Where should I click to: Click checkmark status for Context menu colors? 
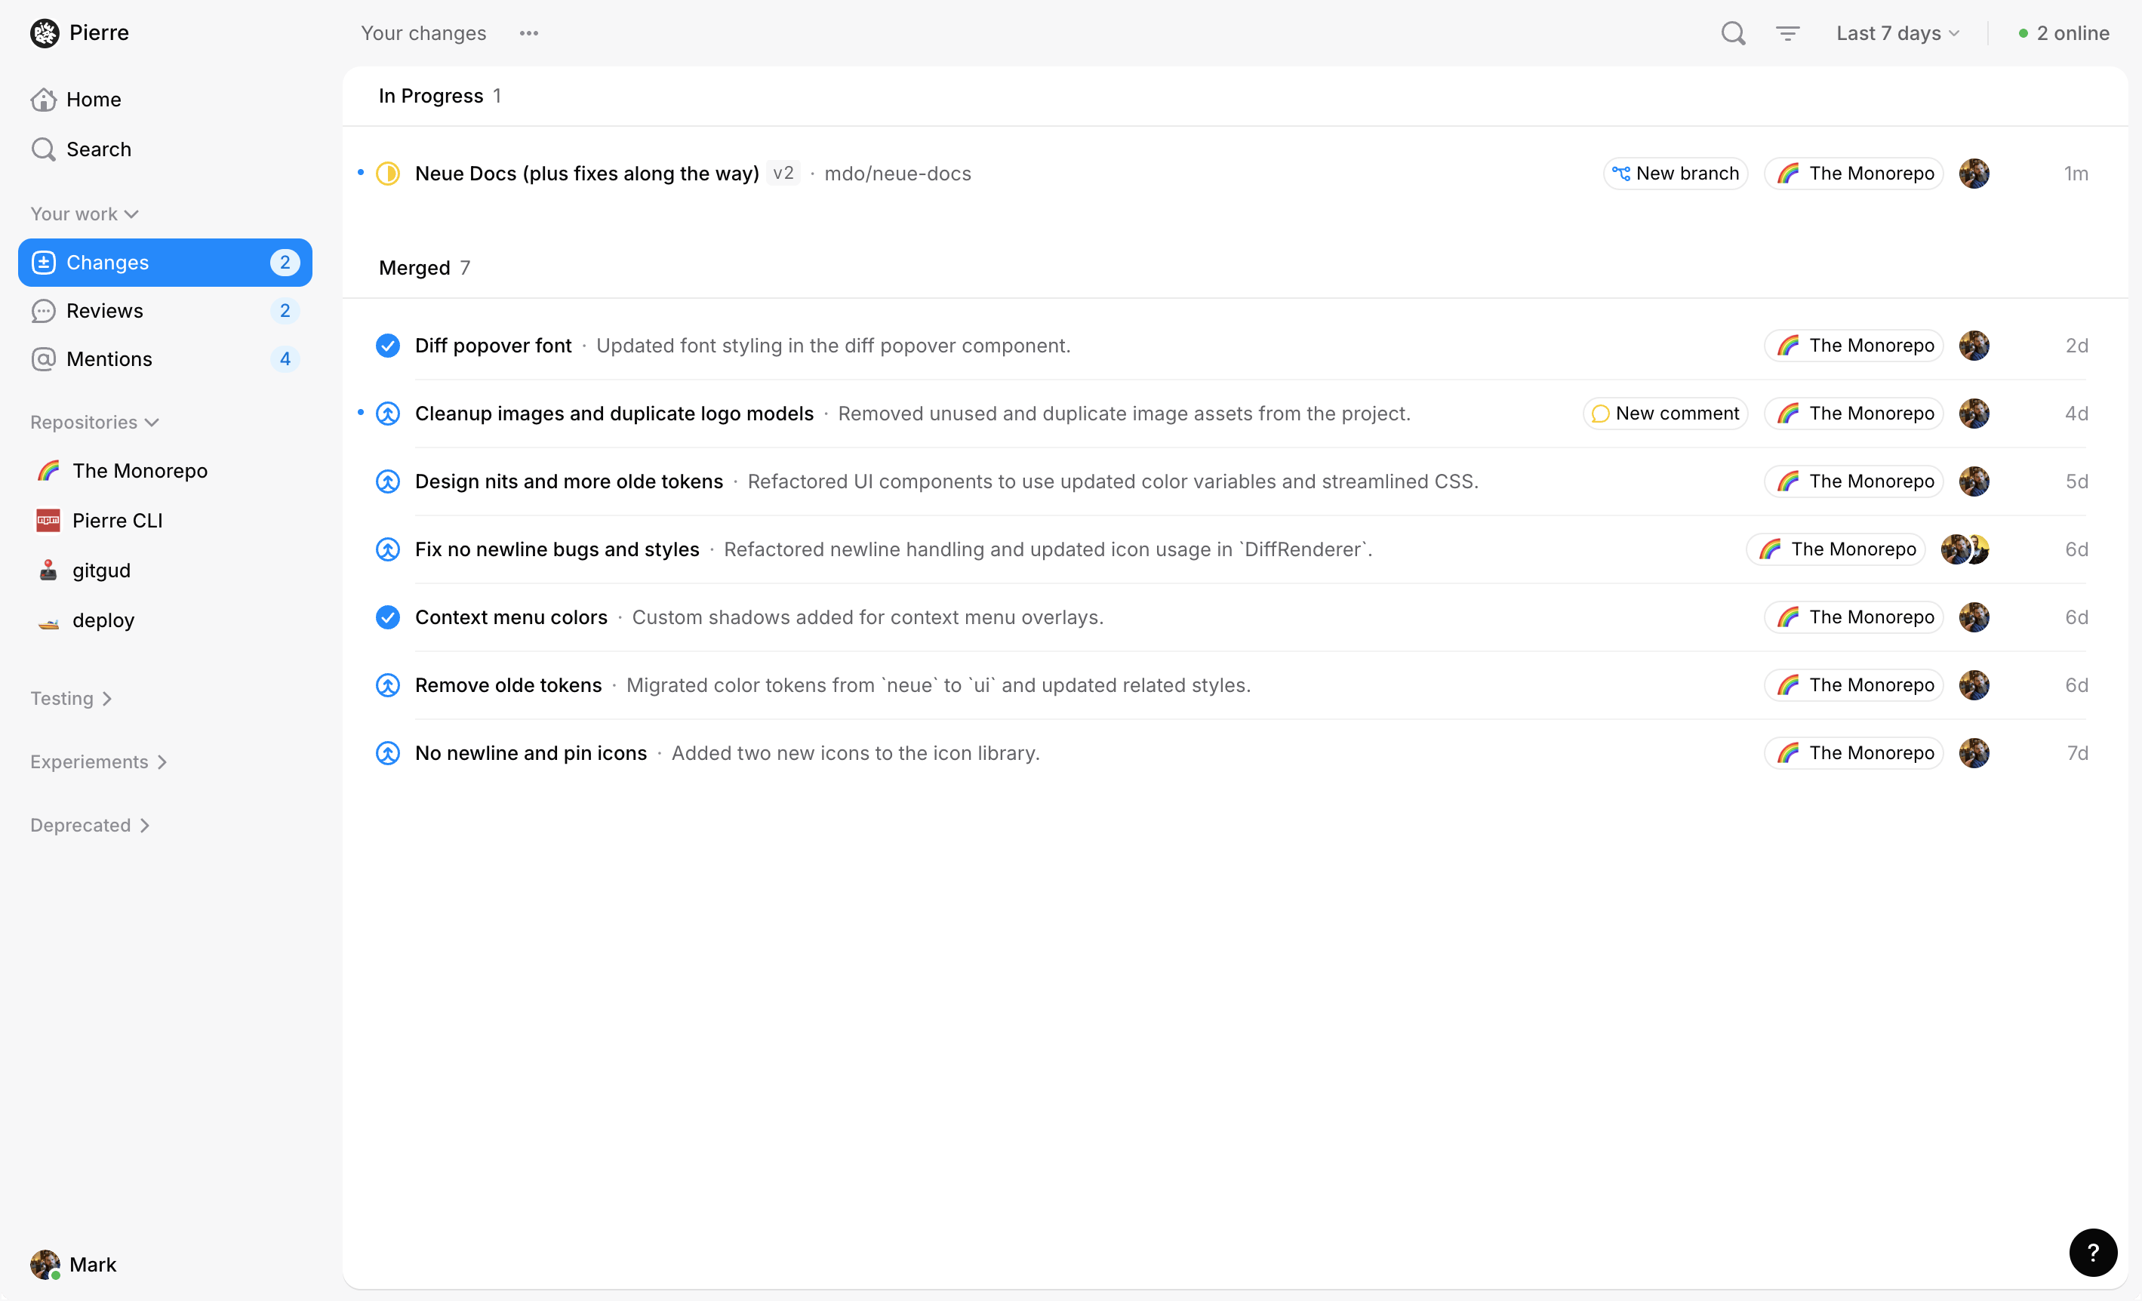click(388, 617)
